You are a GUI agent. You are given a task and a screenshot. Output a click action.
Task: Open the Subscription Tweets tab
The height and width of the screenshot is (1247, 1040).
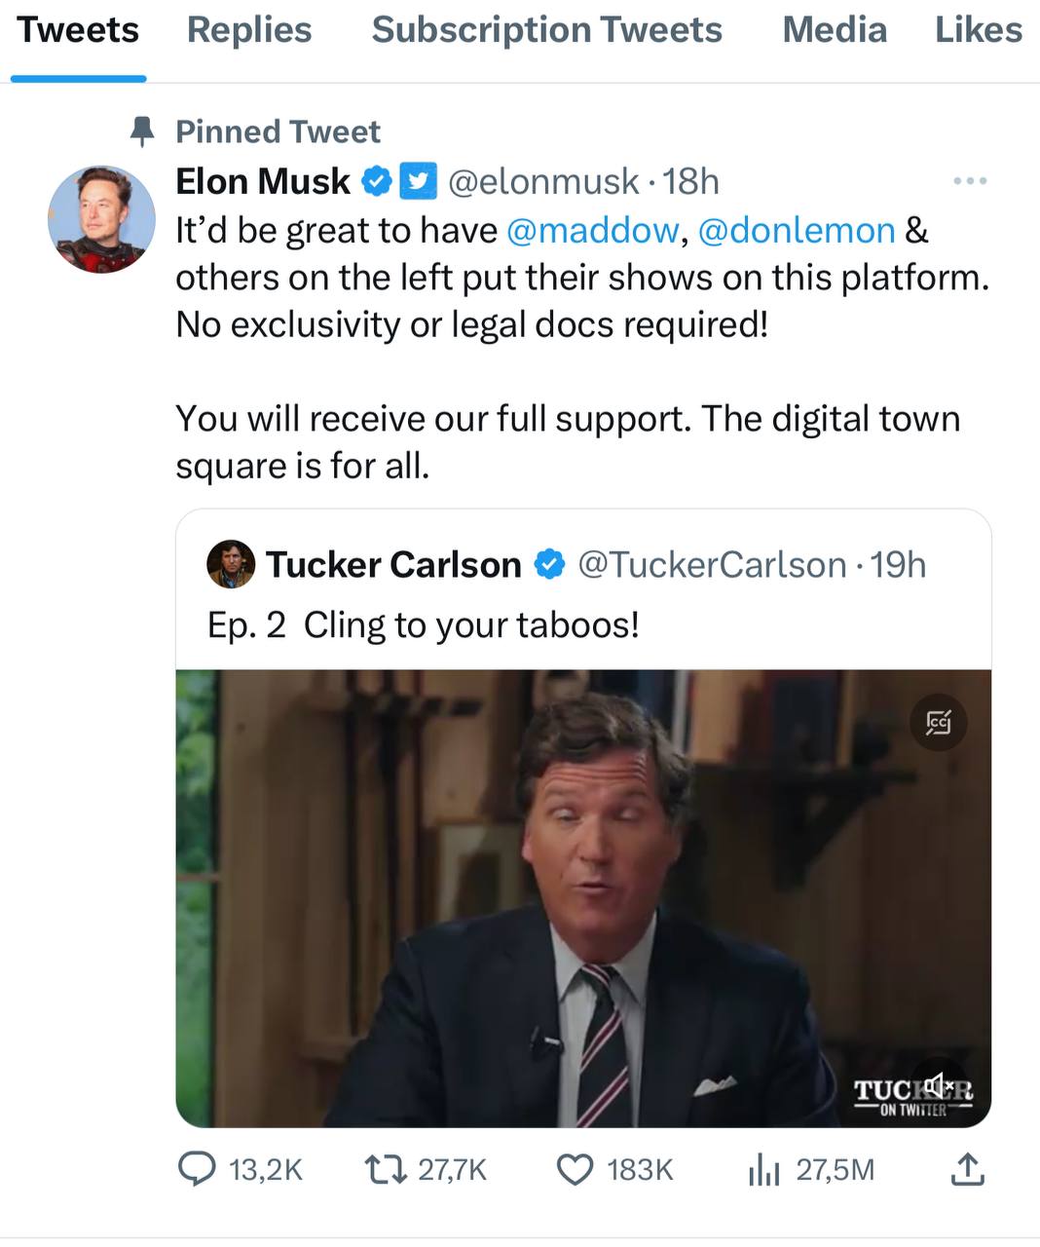[x=547, y=30]
